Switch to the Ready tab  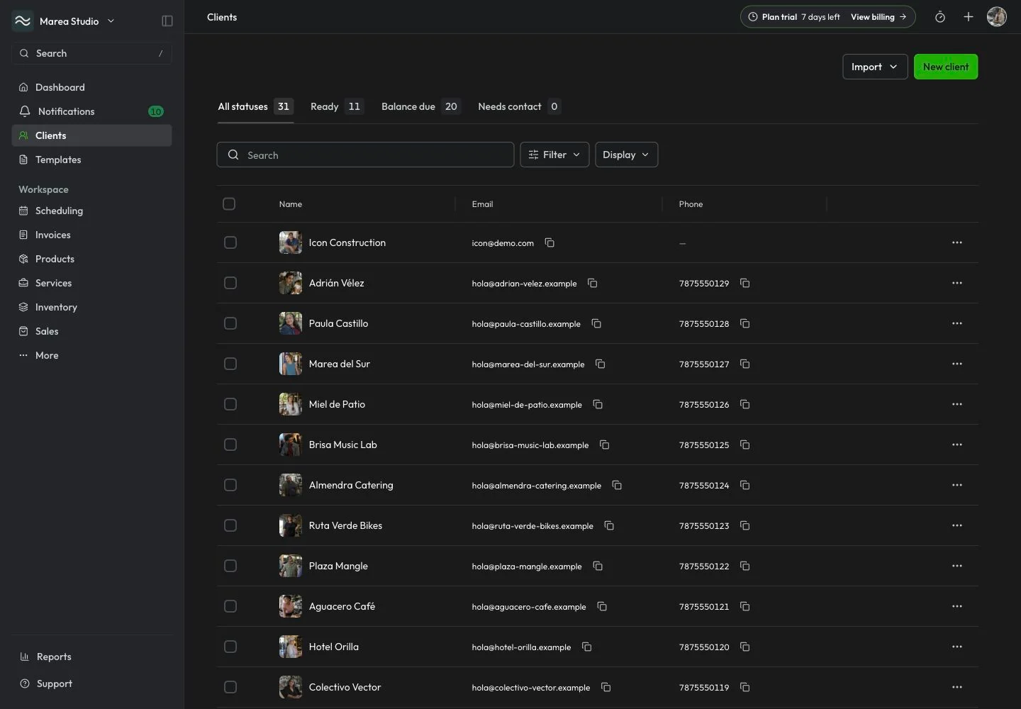337,106
